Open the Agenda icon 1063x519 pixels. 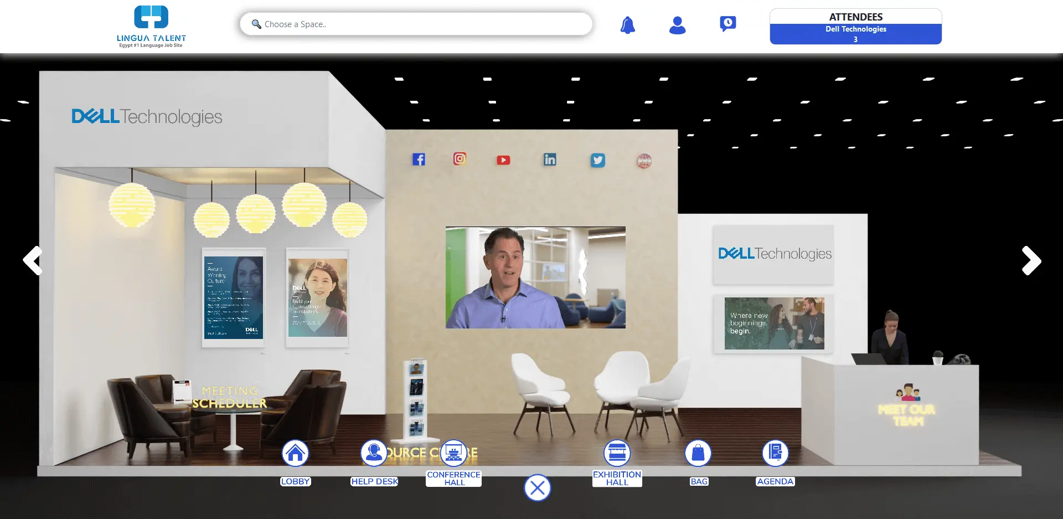(x=775, y=453)
